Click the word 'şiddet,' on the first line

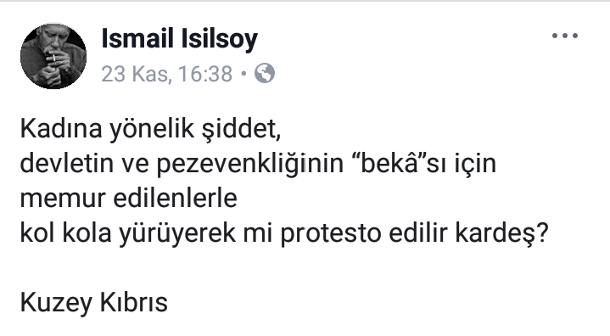click(x=241, y=129)
